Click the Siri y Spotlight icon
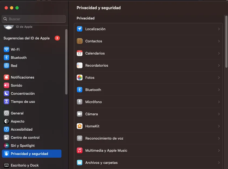Image resolution: width=228 pixels, height=169 pixels. click(6, 146)
